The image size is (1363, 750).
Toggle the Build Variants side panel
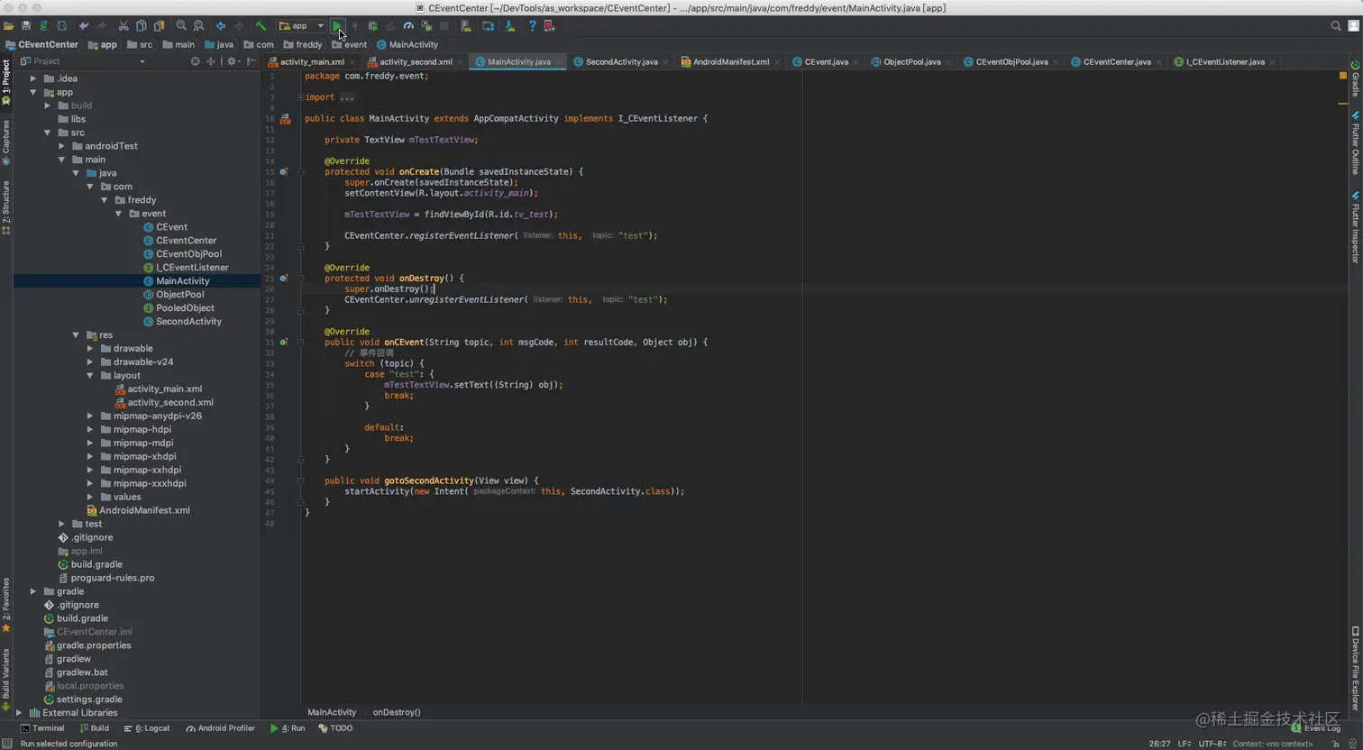tap(5, 676)
